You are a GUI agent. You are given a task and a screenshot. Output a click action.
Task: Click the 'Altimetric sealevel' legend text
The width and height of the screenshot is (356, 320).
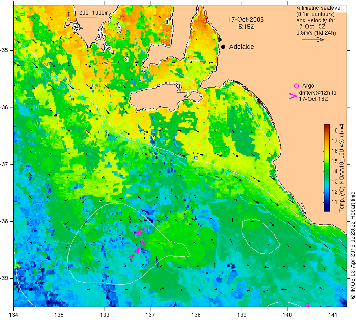click(x=319, y=8)
